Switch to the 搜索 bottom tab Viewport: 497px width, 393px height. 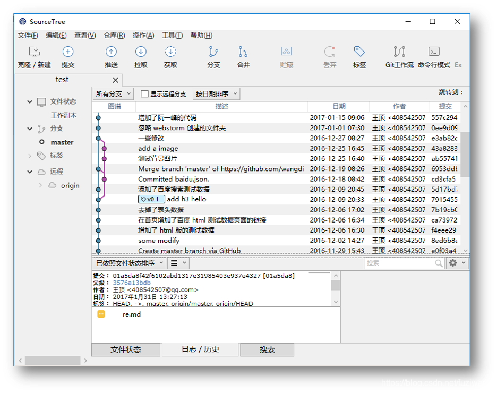tap(267, 349)
